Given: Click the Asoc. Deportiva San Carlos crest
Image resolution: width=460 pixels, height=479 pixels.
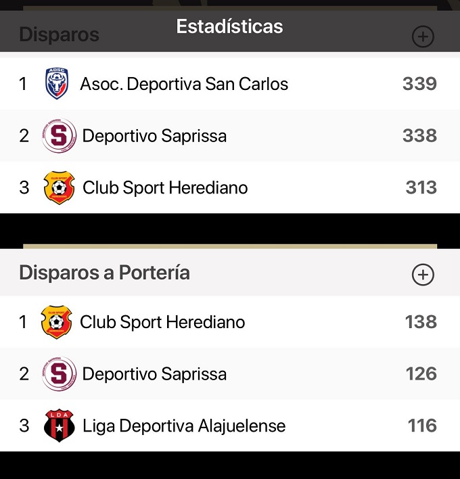Looking at the screenshot, I should pos(57,84).
